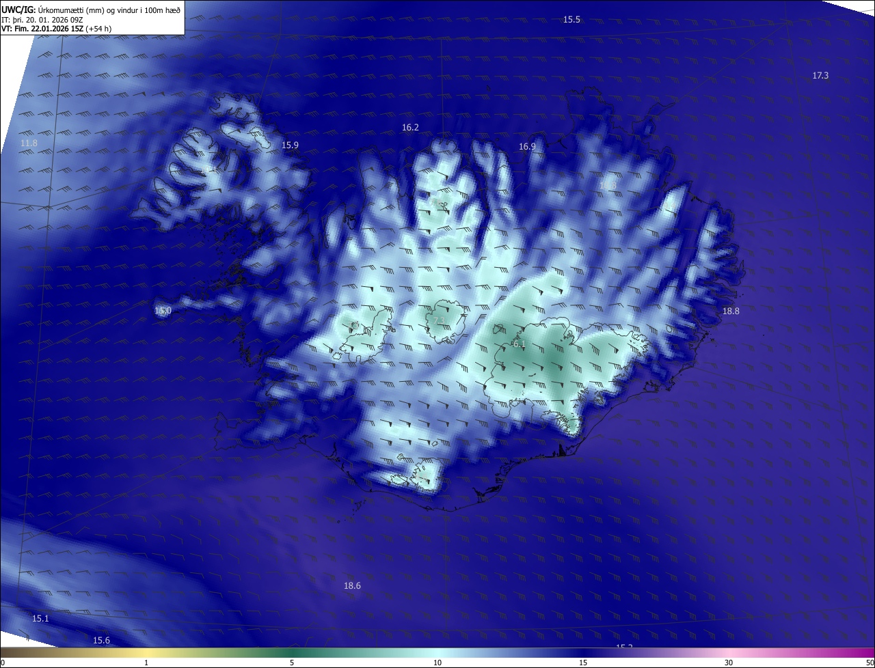The height and width of the screenshot is (668, 875).
Task: Click the '30' tick label on the scale
Action: [x=729, y=663]
